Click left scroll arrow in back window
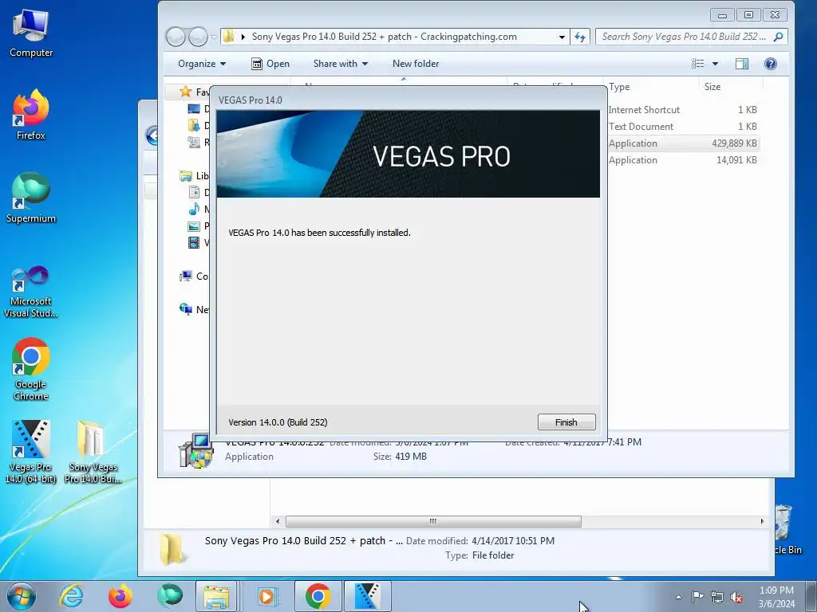817x612 pixels. tap(278, 521)
